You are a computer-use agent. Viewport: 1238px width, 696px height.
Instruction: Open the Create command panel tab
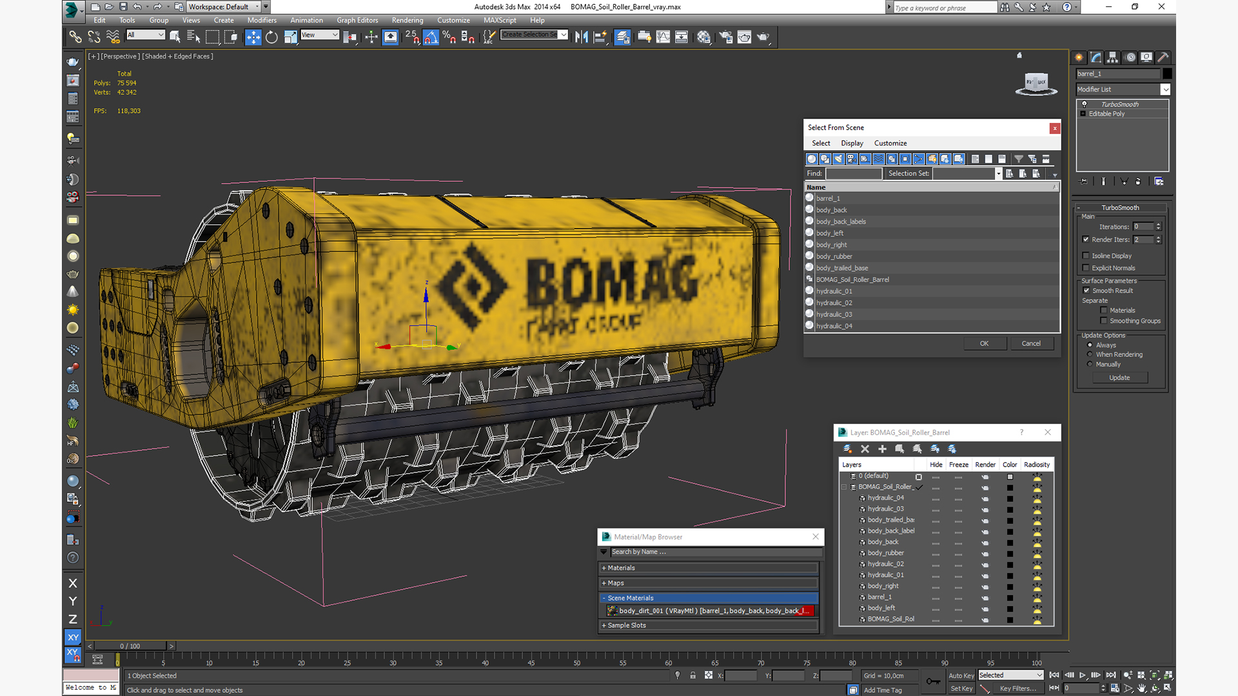[1079, 57]
